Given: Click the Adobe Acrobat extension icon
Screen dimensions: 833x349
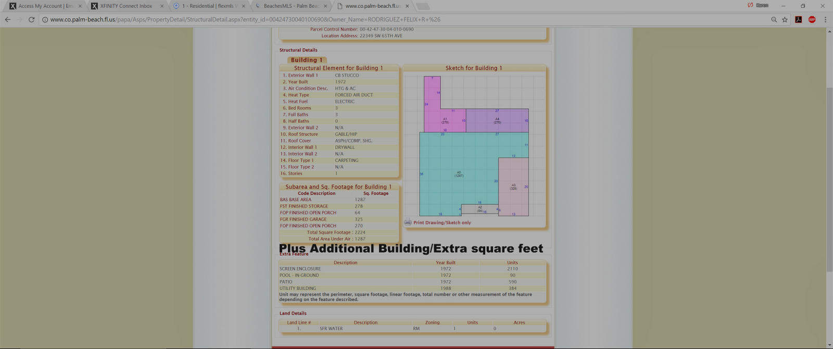Looking at the screenshot, I should tap(798, 20).
